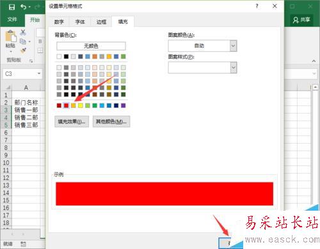Select cell 销售一部
The image size is (320, 249).
point(26,110)
